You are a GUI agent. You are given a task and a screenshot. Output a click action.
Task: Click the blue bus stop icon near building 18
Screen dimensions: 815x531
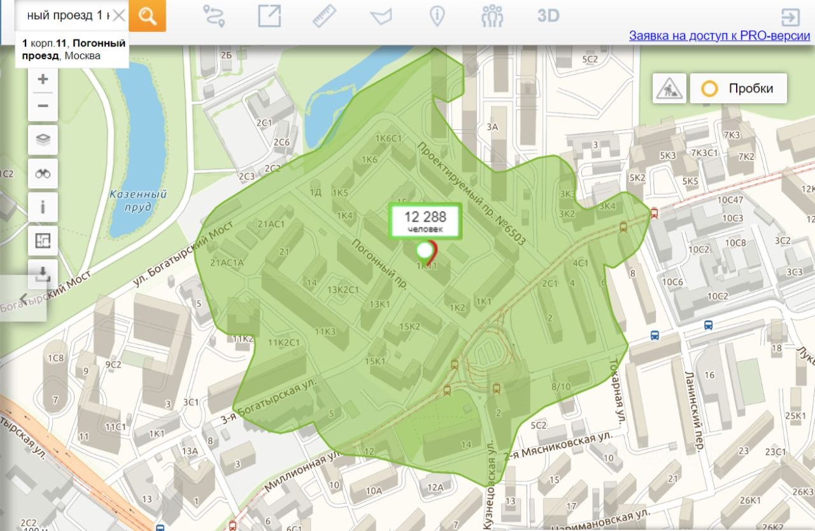pyautogui.click(x=708, y=325)
